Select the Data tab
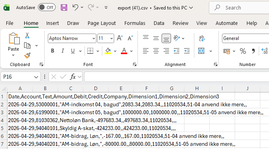The width and height of the screenshot is (269, 149). point(159,23)
